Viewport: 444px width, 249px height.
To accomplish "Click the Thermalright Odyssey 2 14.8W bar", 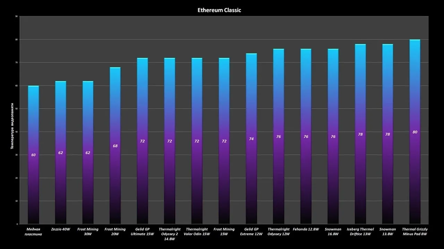I will pyautogui.click(x=170, y=141).
